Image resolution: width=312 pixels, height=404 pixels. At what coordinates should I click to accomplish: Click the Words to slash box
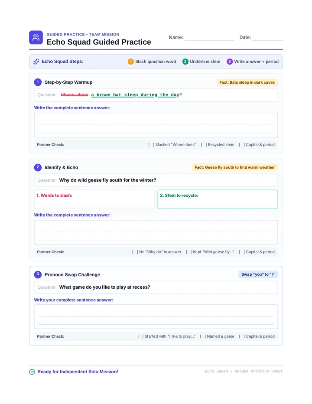(x=94, y=199)
